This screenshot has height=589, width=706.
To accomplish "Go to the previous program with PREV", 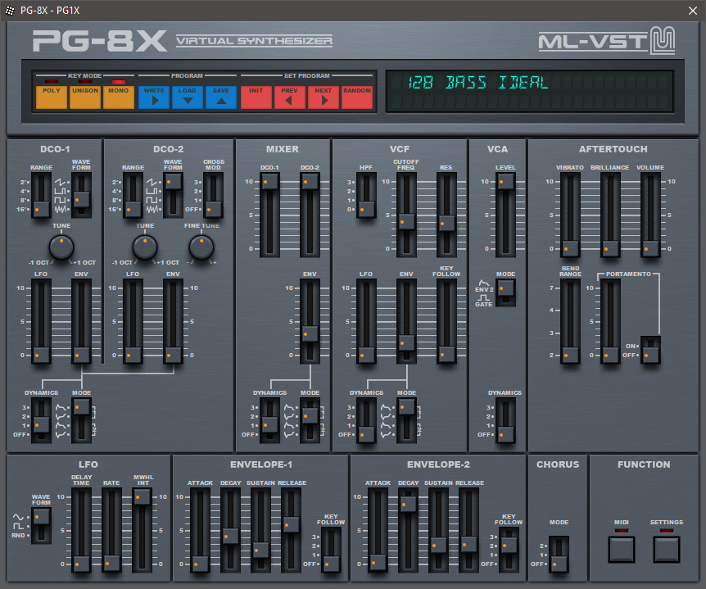I will point(289,97).
